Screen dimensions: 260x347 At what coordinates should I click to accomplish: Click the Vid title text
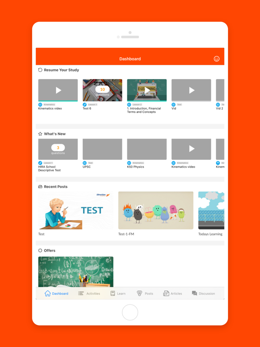(x=174, y=108)
